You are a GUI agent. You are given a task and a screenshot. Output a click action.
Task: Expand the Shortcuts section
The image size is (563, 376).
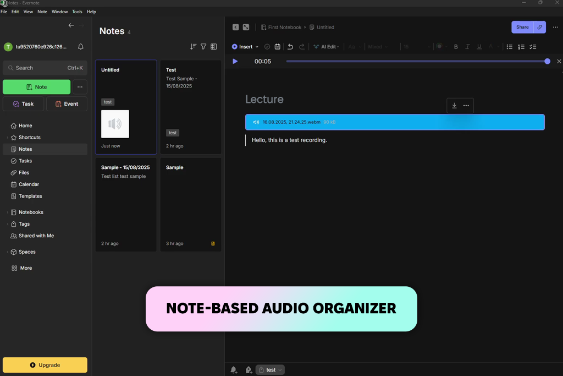pyautogui.click(x=8, y=137)
